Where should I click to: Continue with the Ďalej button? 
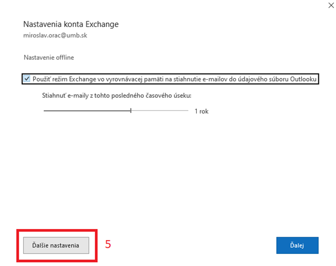click(x=297, y=245)
